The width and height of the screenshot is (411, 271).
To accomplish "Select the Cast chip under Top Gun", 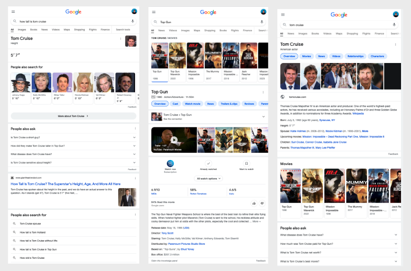I will 175,104.
